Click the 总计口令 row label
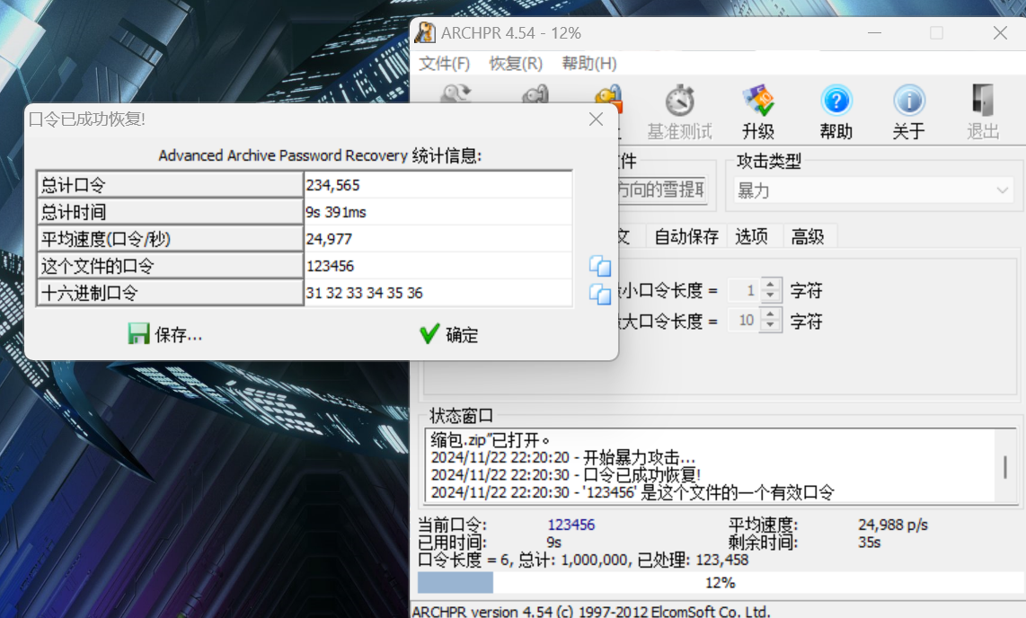This screenshot has height=618, width=1026. click(x=170, y=185)
